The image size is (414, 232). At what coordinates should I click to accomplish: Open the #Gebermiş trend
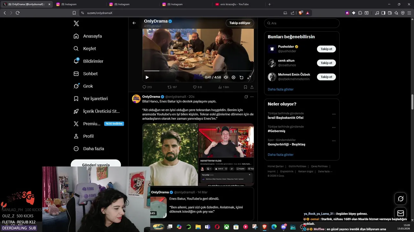coord(277,131)
